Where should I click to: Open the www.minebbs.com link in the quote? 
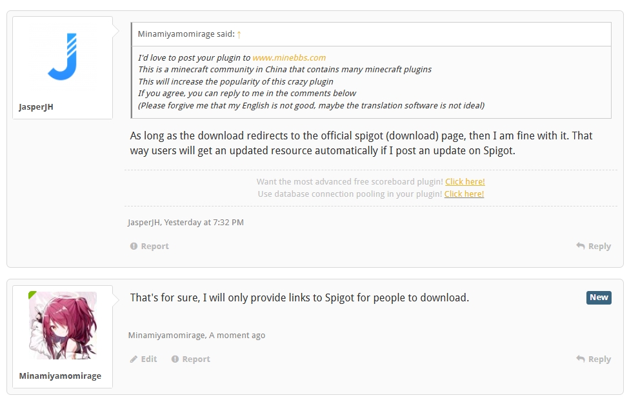(289, 58)
